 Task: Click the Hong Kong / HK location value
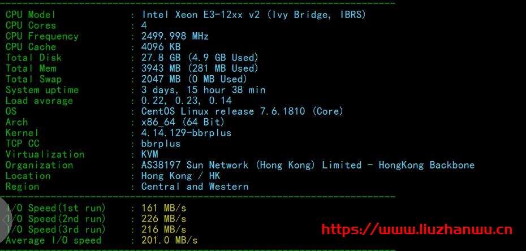[x=180, y=176]
